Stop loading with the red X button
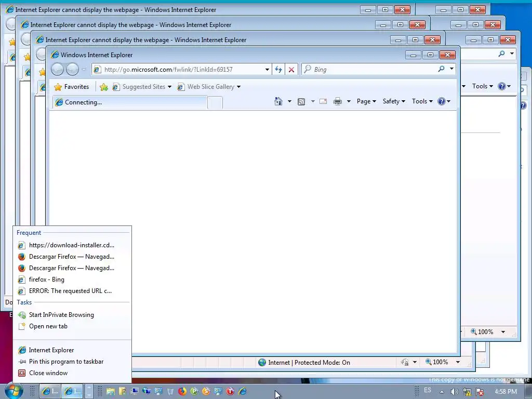This screenshot has height=399, width=532. click(x=291, y=70)
